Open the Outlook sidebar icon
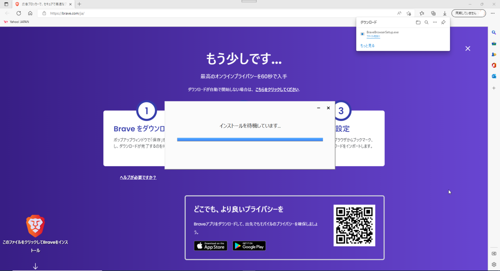This screenshot has height=271, width=500. pos(494,76)
